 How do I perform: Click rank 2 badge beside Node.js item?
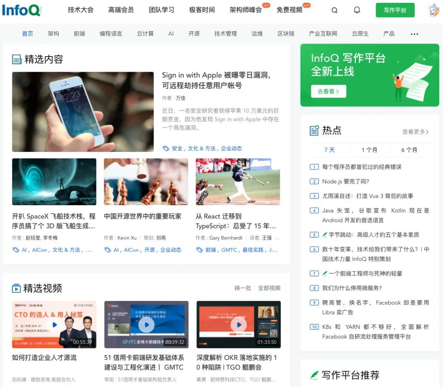click(x=314, y=181)
